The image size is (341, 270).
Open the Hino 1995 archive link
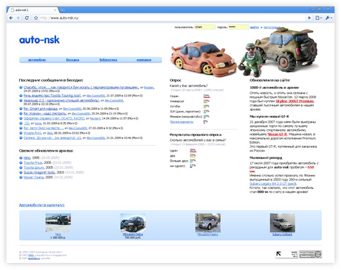(27, 157)
